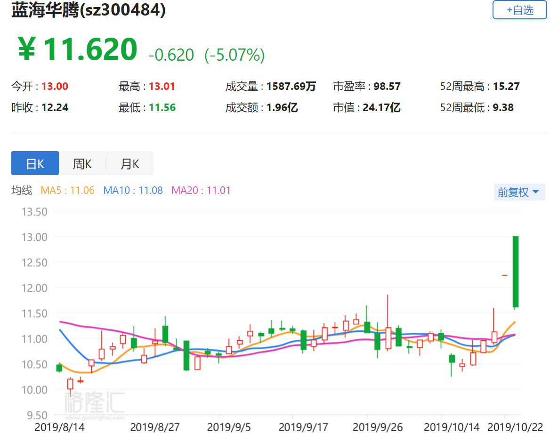Click the MA10 : 11.08 legend
Screen dimensions: 550x433
[133, 191]
